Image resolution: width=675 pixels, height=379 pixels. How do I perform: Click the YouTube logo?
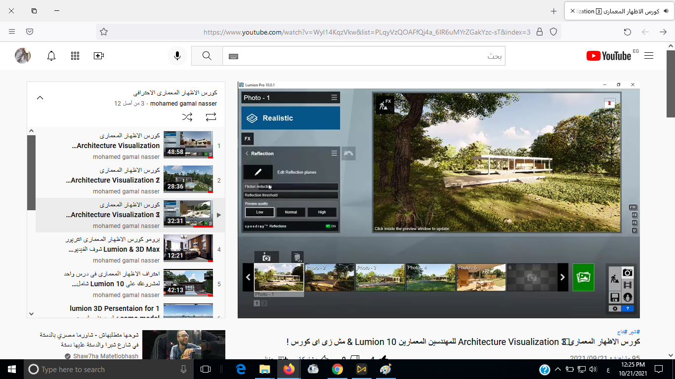(x=609, y=56)
